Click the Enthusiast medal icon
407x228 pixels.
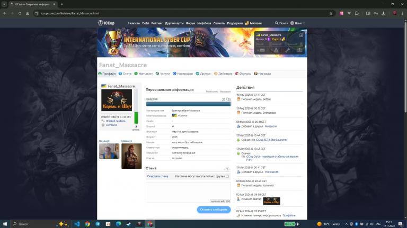pos(238,113)
